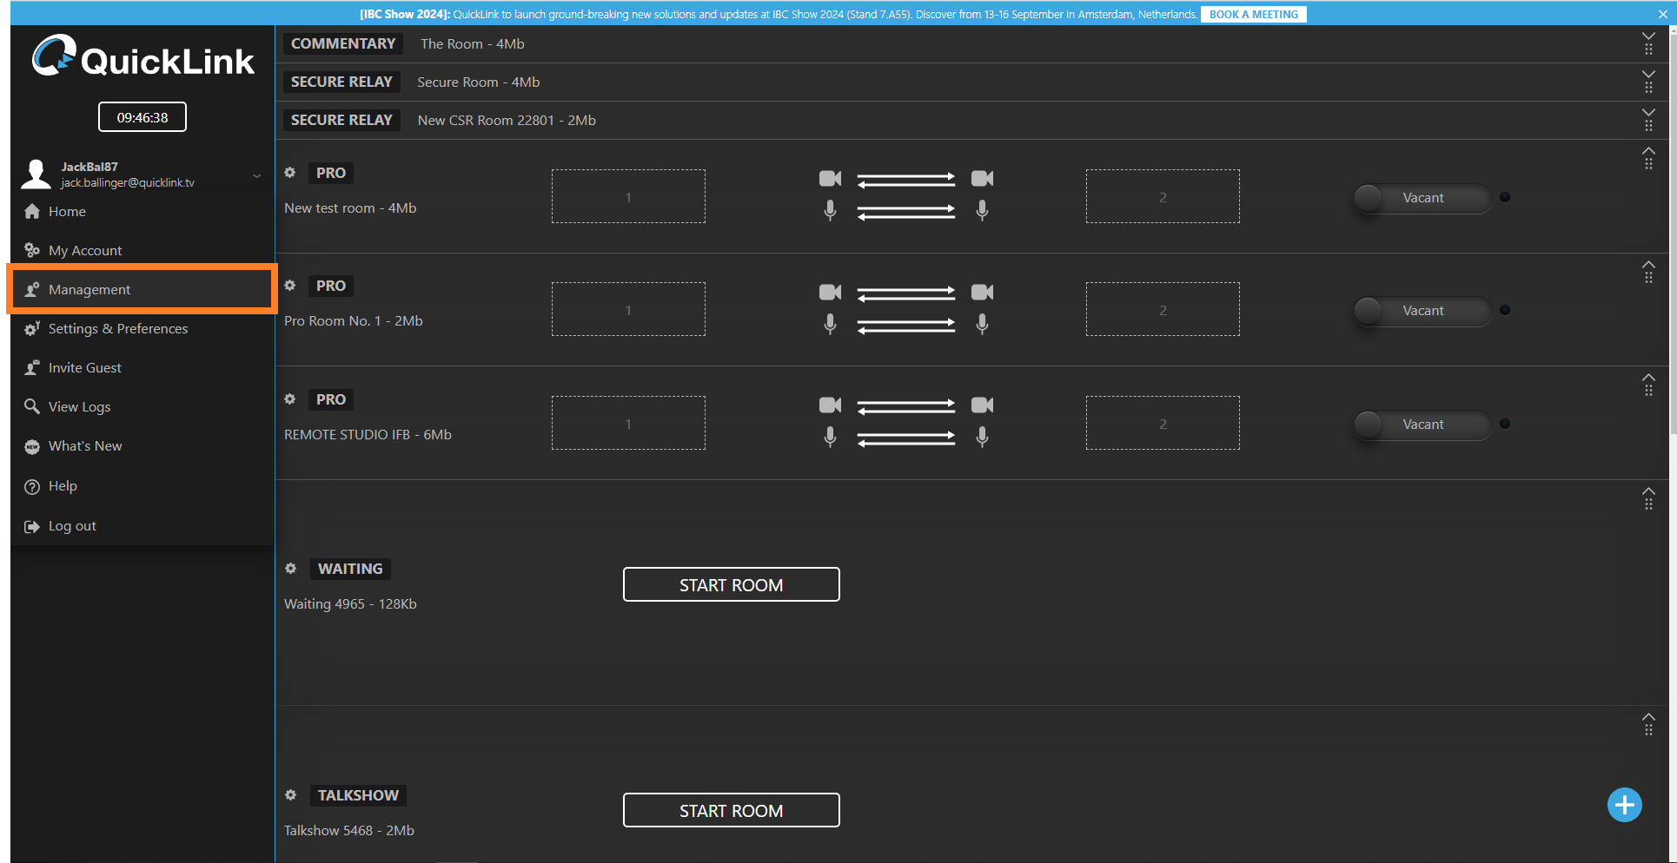Click left camera icon in Pro Room No. 1

point(830,292)
